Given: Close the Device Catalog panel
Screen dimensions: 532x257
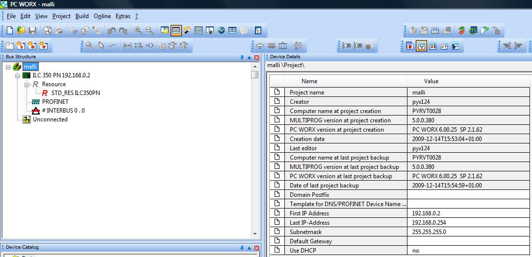Looking at the screenshot, I should tap(256, 248).
